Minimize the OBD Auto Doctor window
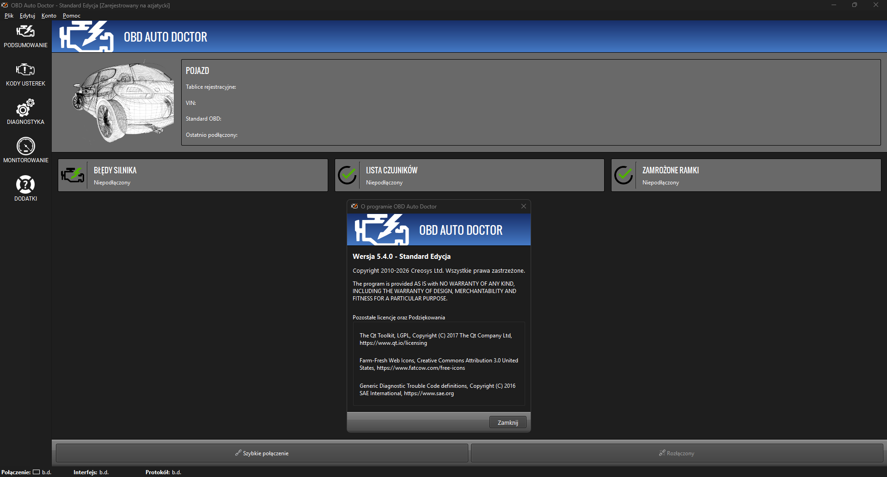This screenshot has width=887, height=477. [834, 5]
